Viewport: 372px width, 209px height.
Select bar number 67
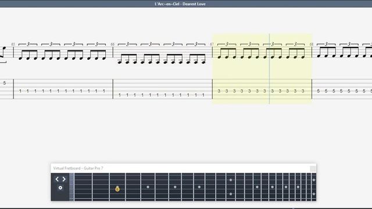pos(212,44)
